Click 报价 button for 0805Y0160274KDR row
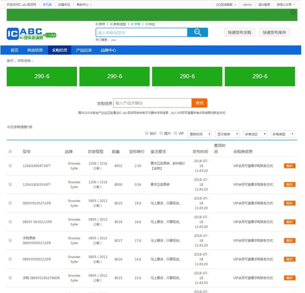The image size is (305, 293). pos(289,278)
